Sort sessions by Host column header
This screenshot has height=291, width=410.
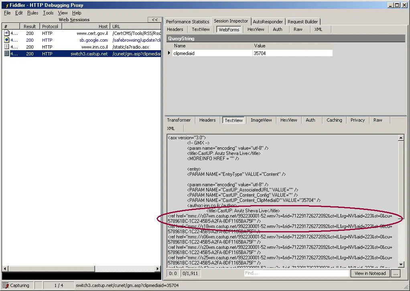[86, 26]
